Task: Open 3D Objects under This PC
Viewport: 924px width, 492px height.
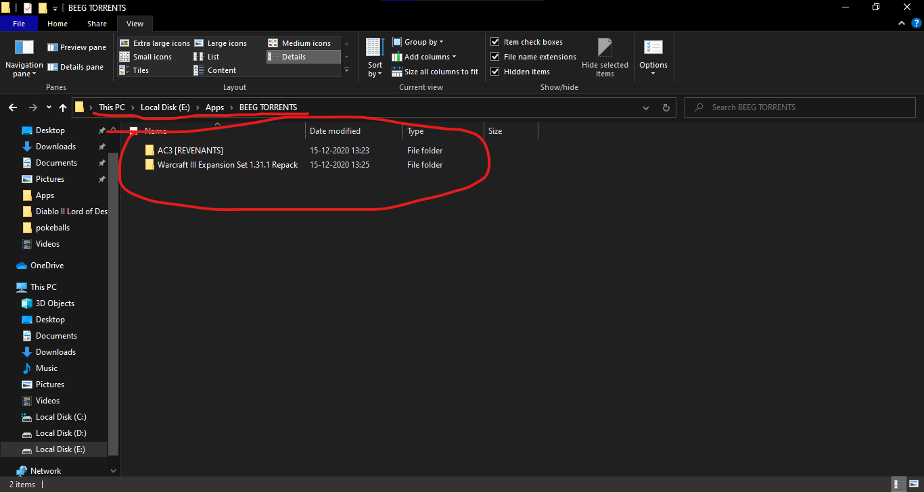Action: (55, 303)
